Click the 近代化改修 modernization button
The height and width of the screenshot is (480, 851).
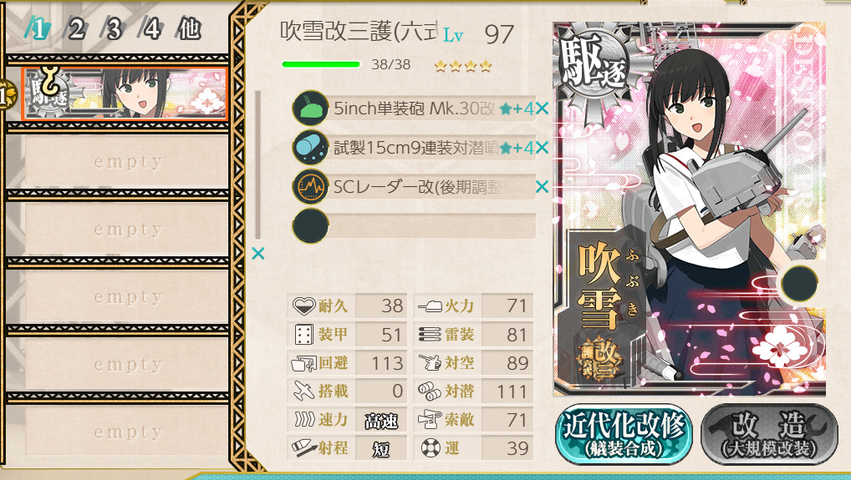pos(624,434)
